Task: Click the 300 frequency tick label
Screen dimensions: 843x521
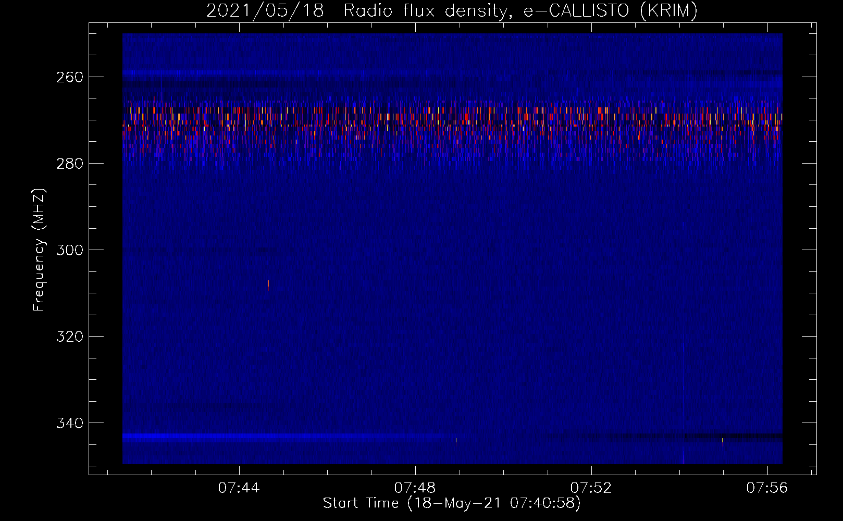Action: coord(69,250)
